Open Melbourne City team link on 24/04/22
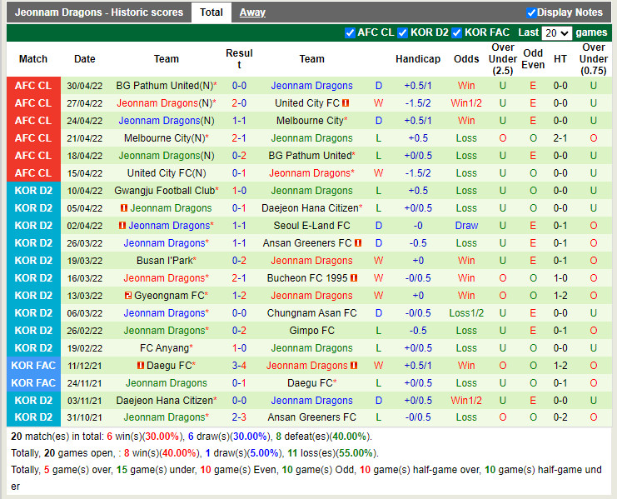Image resolution: width=617 pixels, height=499 pixels. [x=310, y=121]
